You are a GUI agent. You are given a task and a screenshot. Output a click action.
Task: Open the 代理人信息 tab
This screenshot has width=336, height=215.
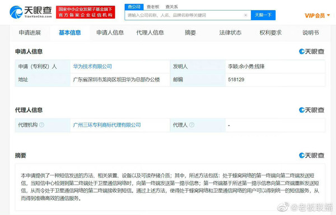coord(150,33)
